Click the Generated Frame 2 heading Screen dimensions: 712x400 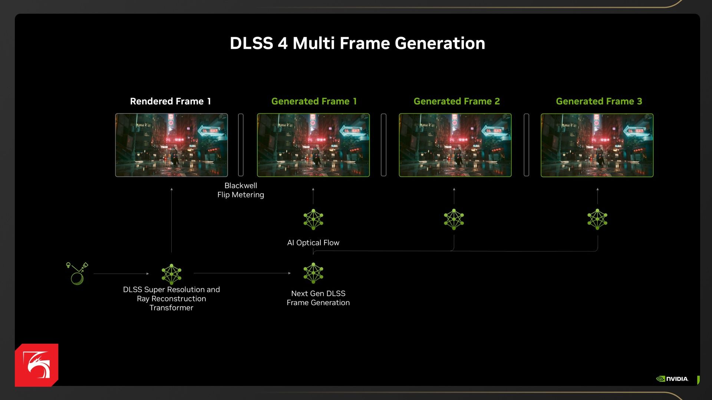[456, 101]
